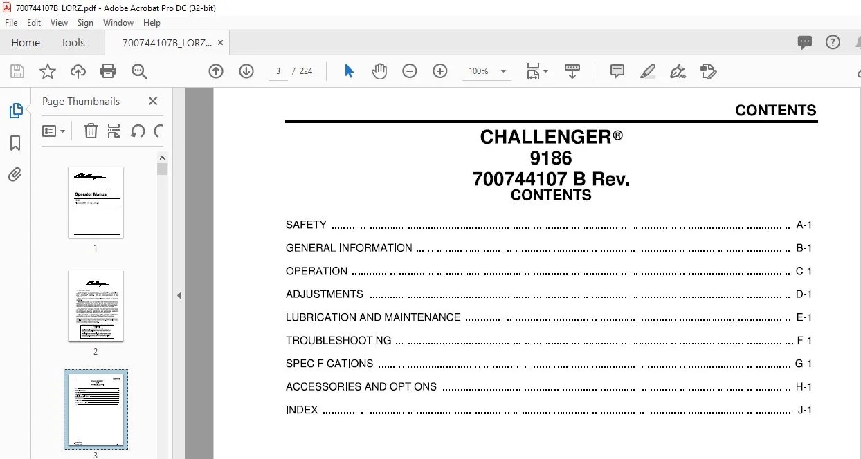Click the ADJUSTMENTS contents entry
The height and width of the screenshot is (459, 861).
[548, 294]
